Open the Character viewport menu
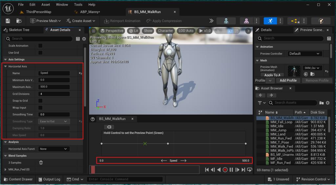Image resolution: width=336 pixels, height=185 pixels. tap(165, 31)
